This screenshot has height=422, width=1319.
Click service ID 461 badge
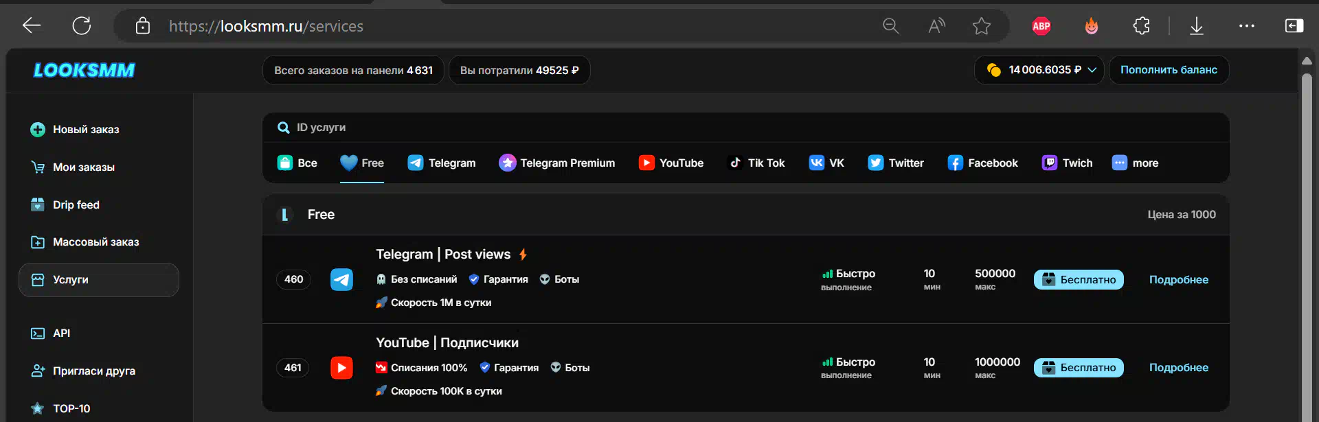click(293, 368)
